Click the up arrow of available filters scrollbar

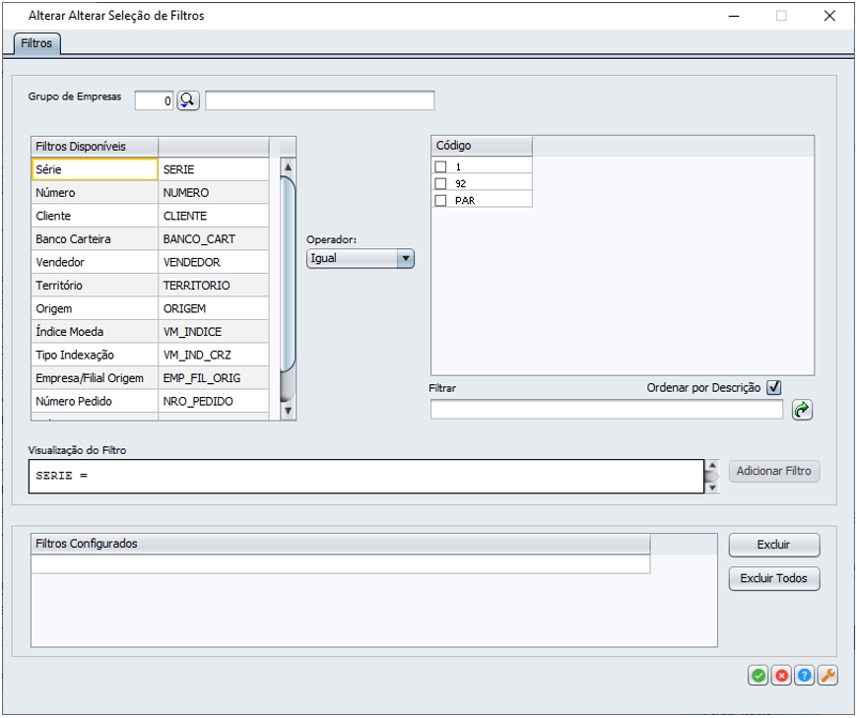pyautogui.click(x=288, y=166)
